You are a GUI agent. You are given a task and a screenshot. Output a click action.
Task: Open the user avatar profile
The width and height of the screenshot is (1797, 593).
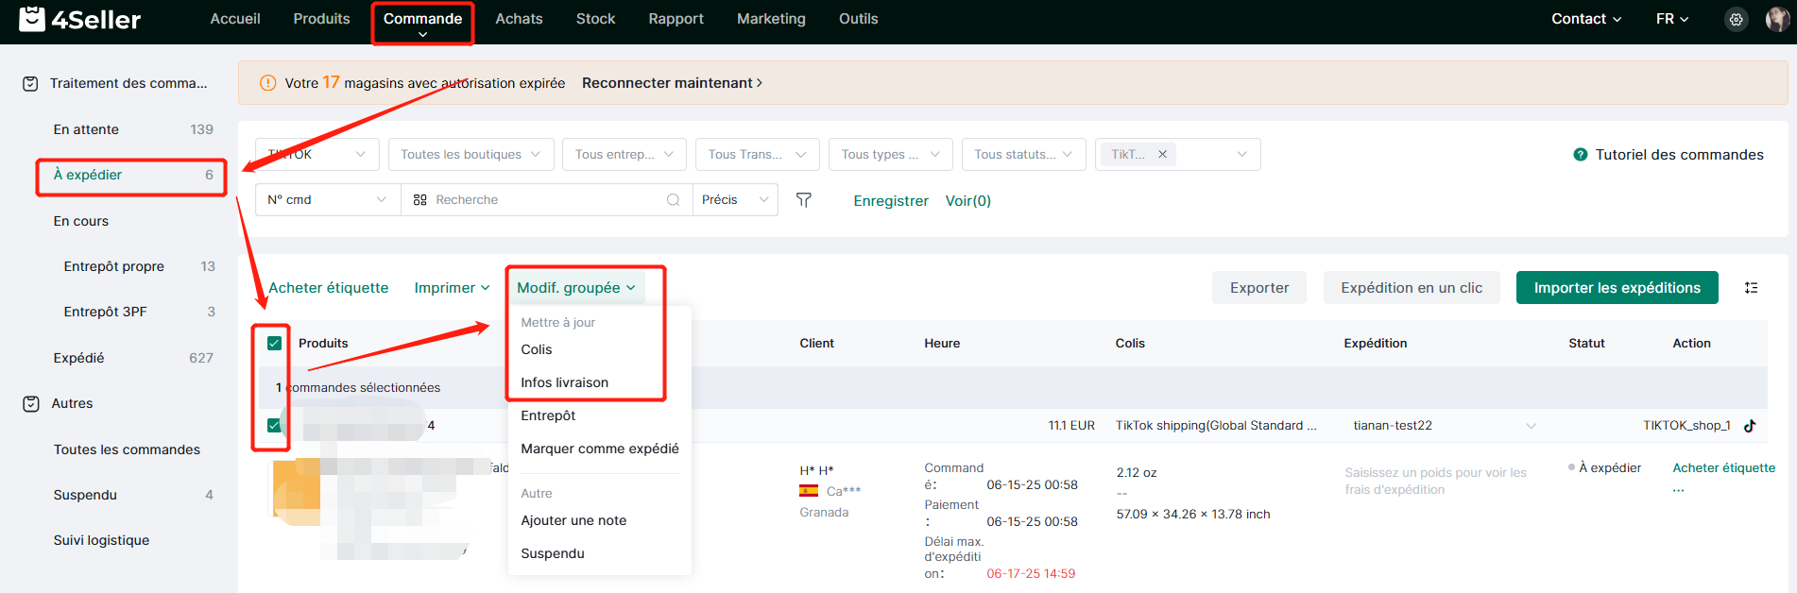tap(1776, 19)
